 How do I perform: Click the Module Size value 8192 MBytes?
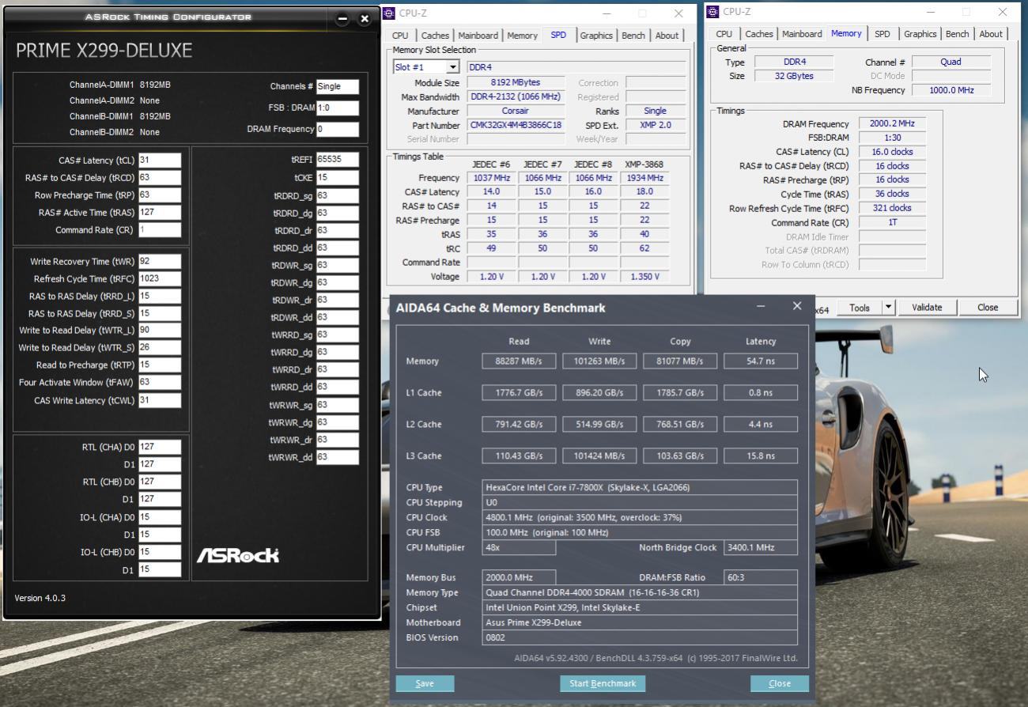pos(516,83)
